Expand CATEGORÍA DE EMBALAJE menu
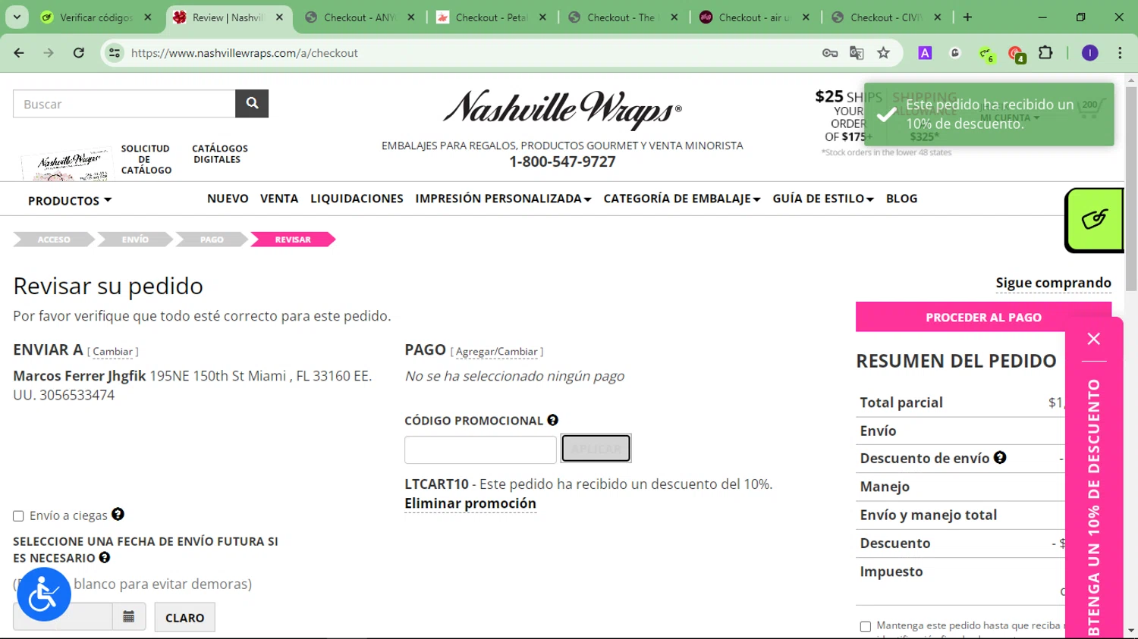 pos(682,199)
